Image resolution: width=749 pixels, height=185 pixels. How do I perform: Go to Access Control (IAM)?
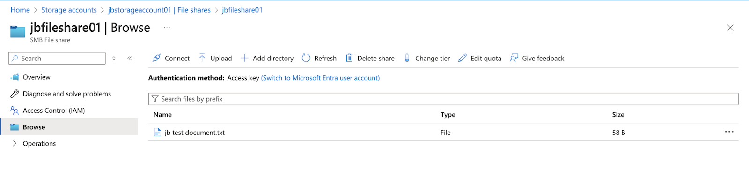coord(54,111)
